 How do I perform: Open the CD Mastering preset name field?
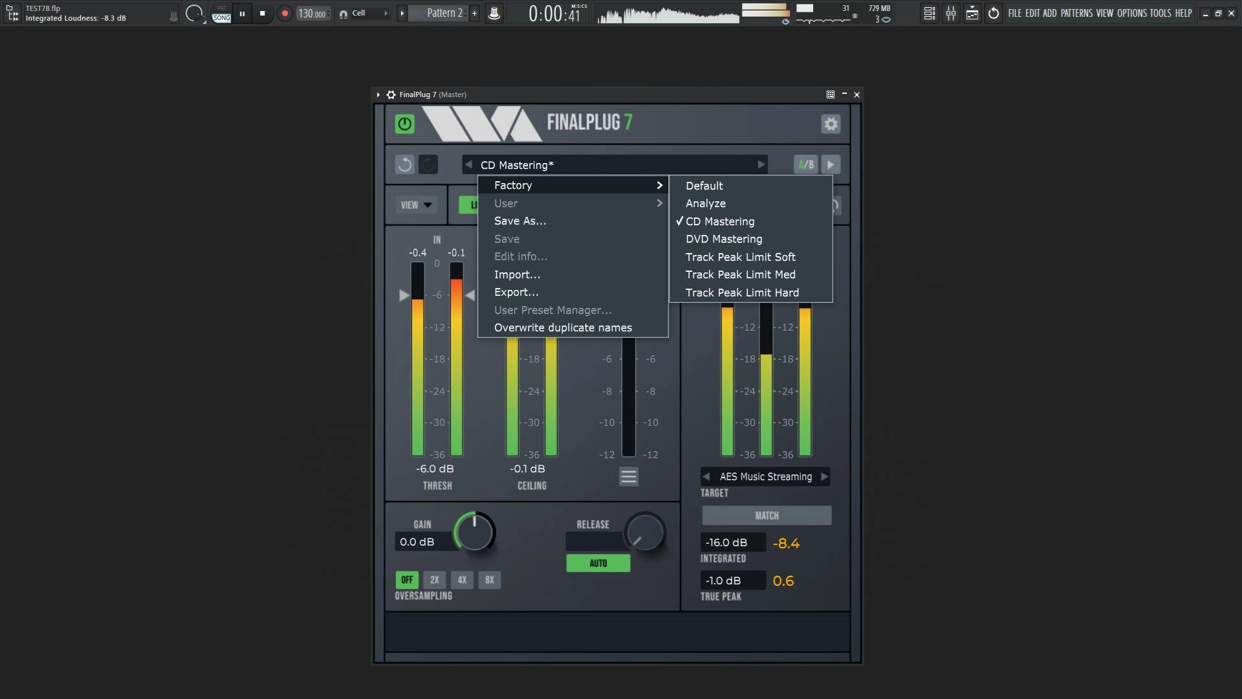pyautogui.click(x=615, y=164)
